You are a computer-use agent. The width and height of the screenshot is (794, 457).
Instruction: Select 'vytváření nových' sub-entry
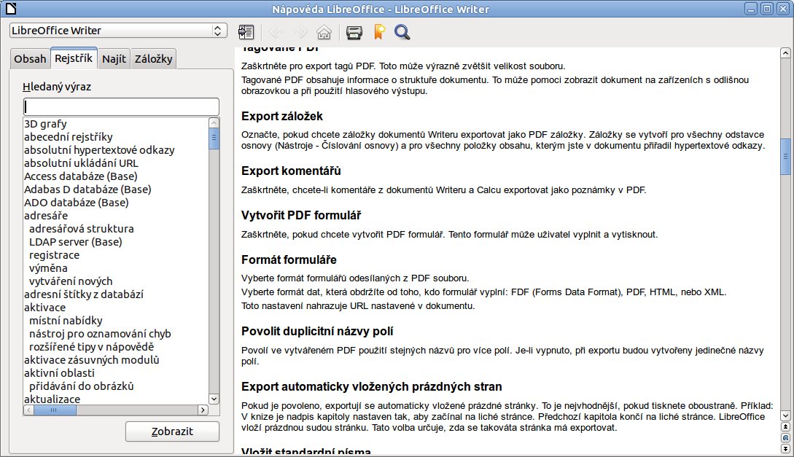(71, 281)
